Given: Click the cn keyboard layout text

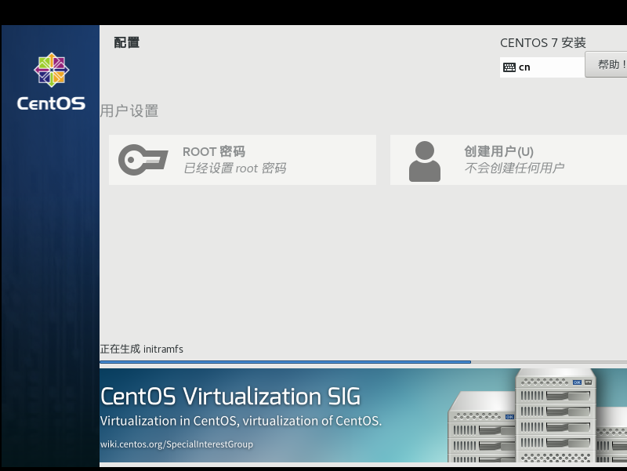Looking at the screenshot, I should [x=524, y=67].
